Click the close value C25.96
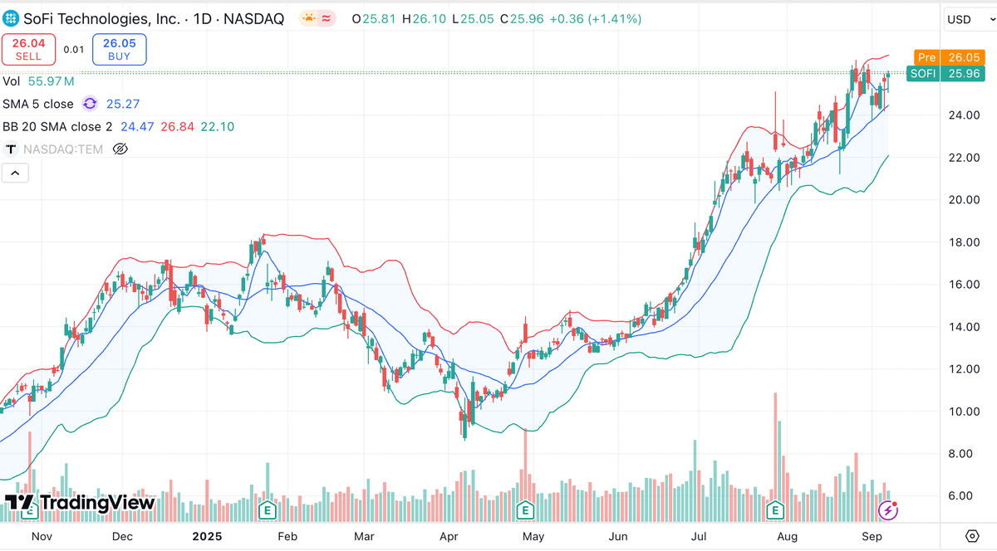The width and height of the screenshot is (997, 551). pyautogui.click(x=523, y=18)
